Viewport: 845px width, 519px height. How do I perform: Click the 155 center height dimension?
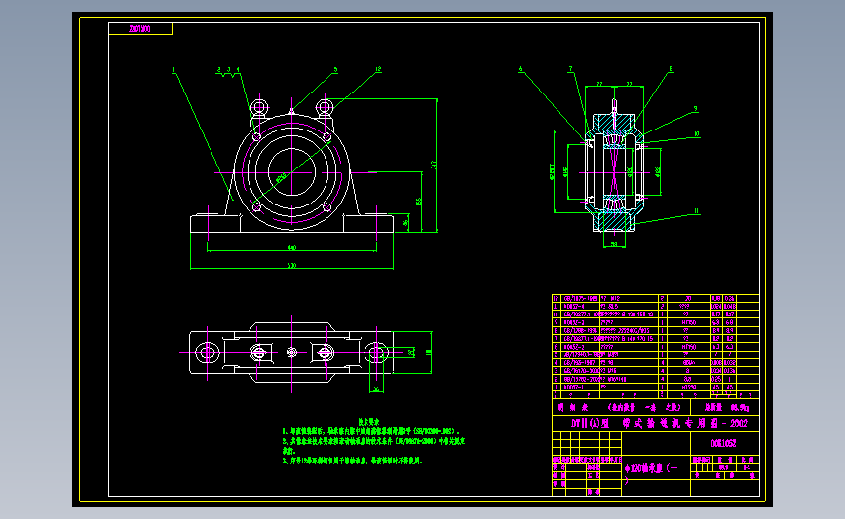tap(418, 202)
